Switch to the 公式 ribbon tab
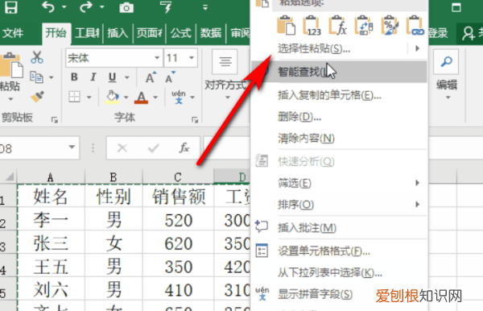This screenshot has height=311, width=483. [181, 33]
